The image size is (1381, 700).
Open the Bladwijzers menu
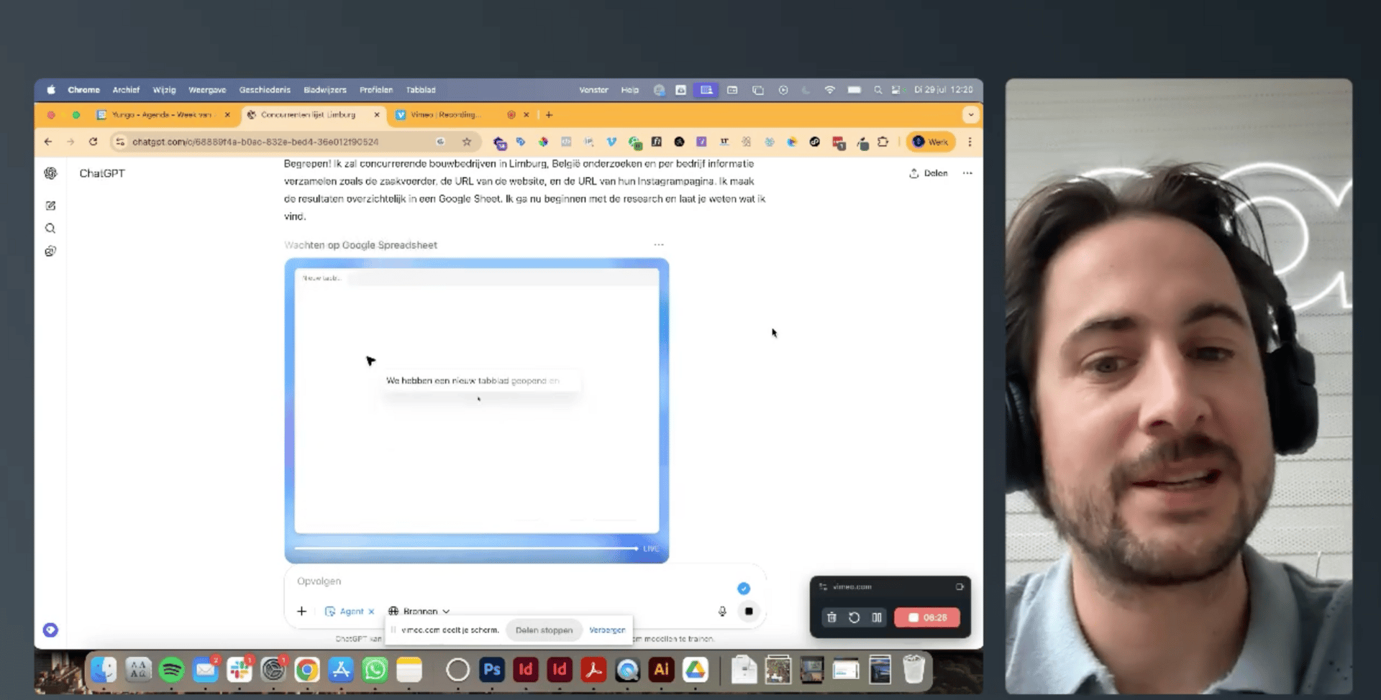point(325,91)
